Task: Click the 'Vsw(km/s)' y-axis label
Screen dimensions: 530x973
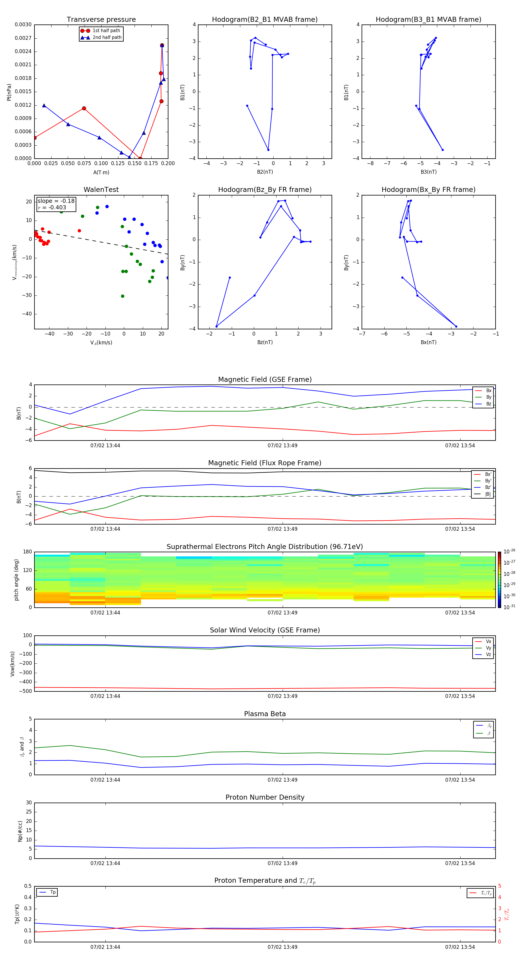Action: [x=12, y=664]
